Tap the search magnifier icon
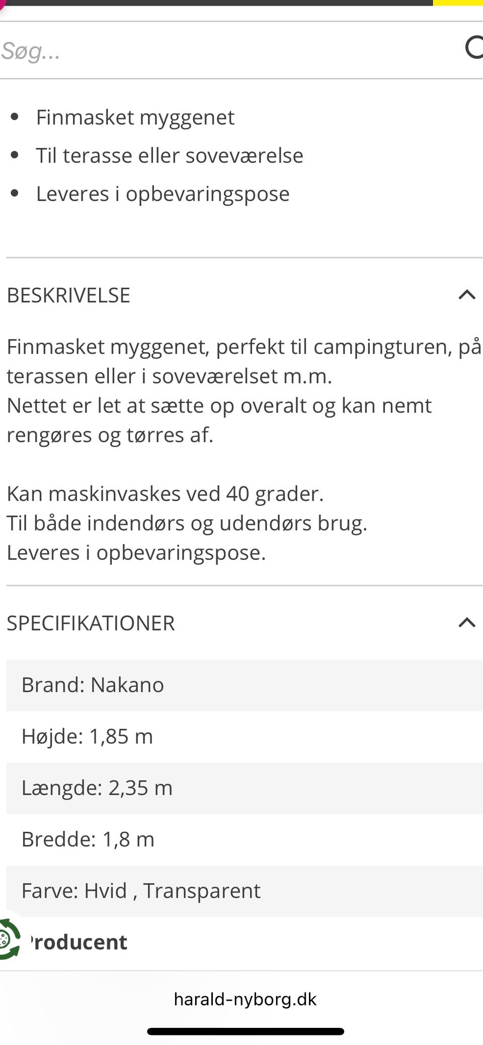Screen dimensions: 483x1045 click(474, 48)
